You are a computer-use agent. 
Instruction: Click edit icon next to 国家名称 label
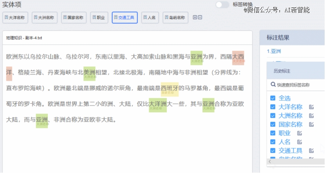point(311,124)
